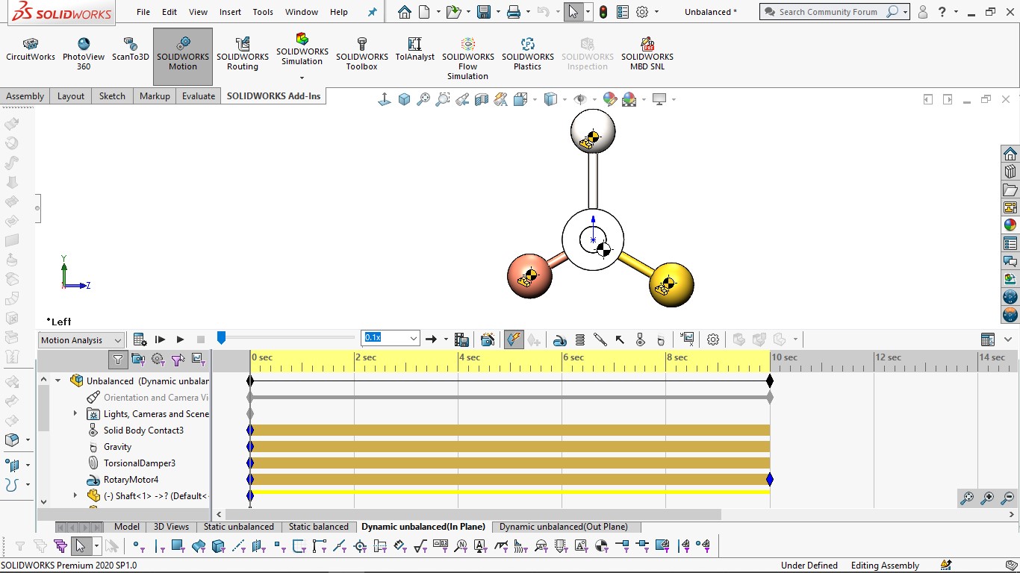
Task: Collapse the Unbalanced assembly tree node
Action: (x=57, y=381)
